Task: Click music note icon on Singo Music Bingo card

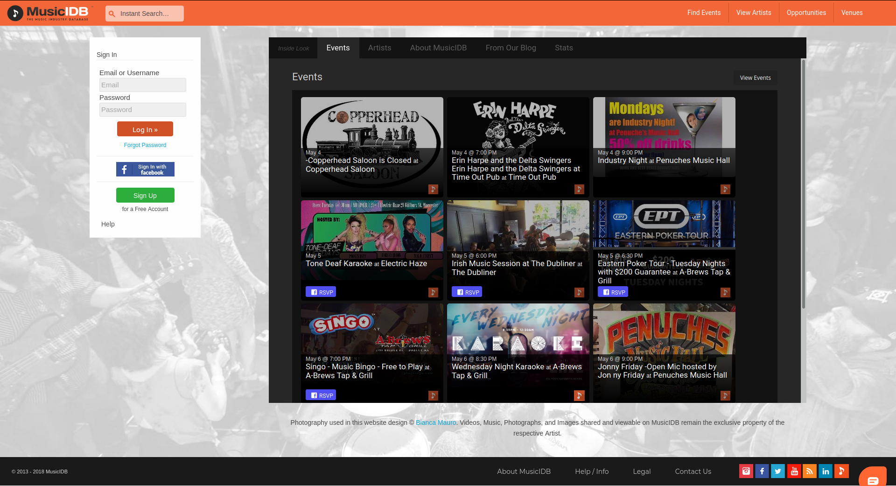Action: (433, 395)
